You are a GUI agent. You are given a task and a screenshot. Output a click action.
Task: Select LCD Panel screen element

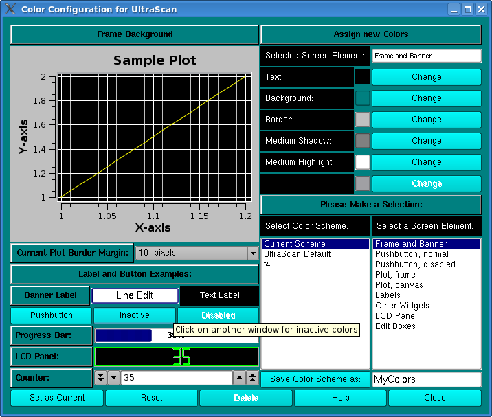tap(427, 316)
